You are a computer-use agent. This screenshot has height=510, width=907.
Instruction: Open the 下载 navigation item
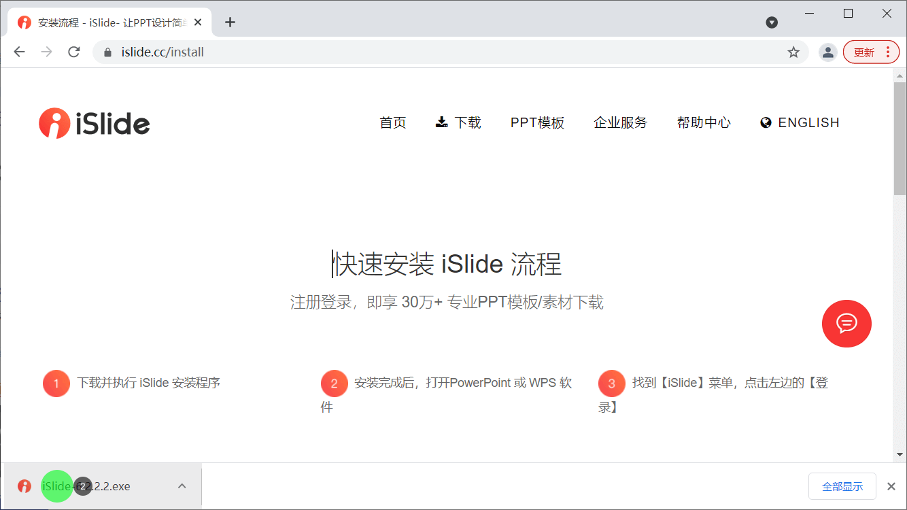(x=458, y=123)
